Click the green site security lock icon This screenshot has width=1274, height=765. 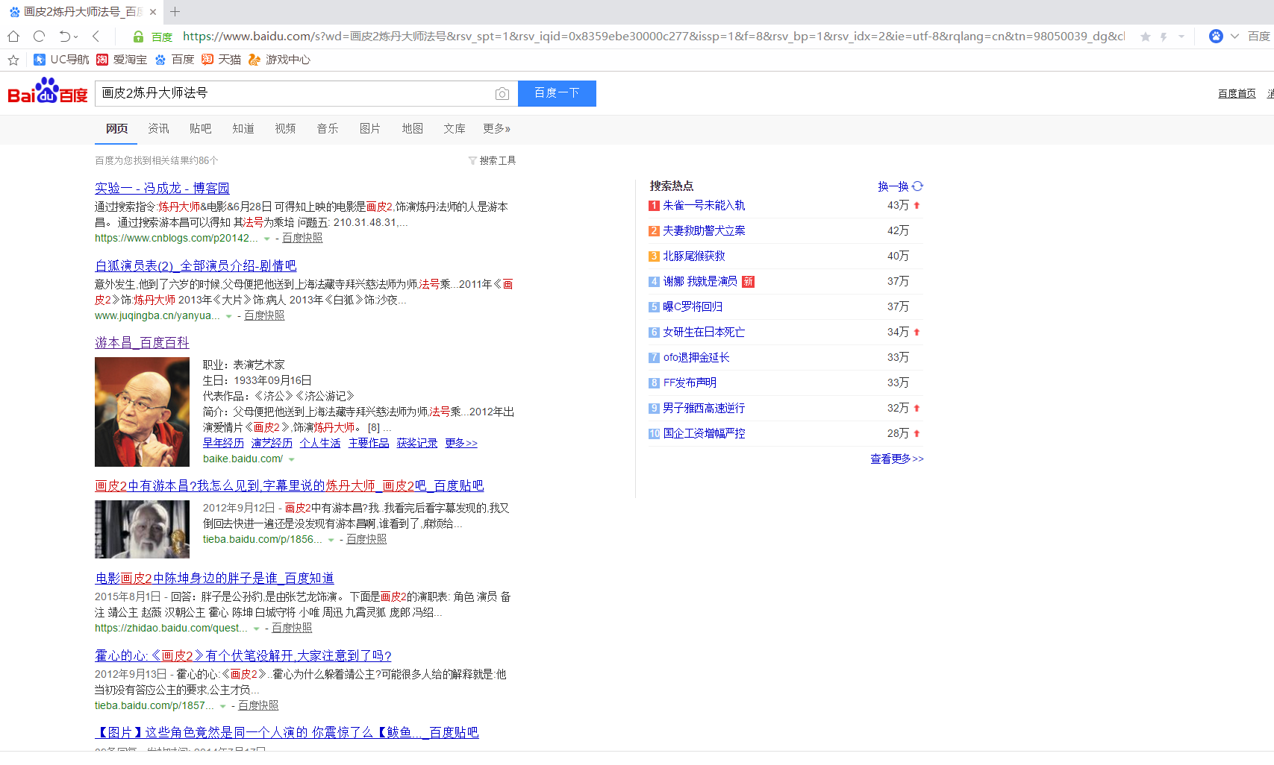point(138,37)
